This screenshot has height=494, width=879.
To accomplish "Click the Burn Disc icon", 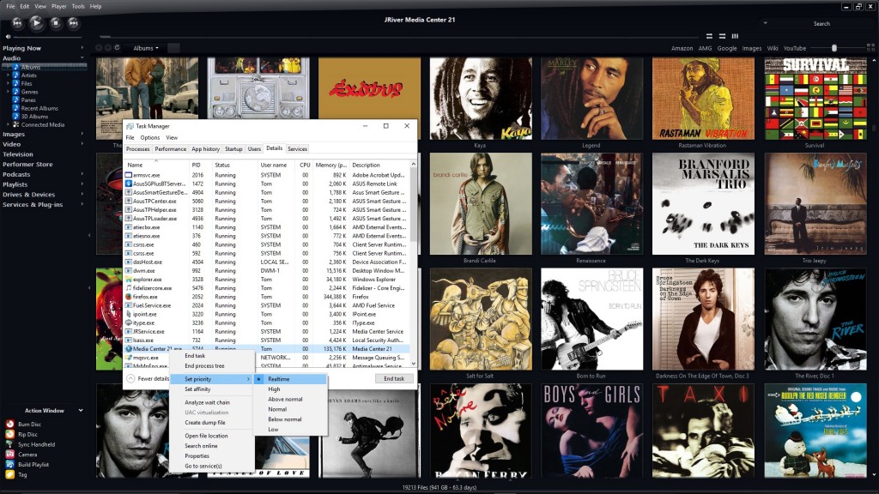I will pyautogui.click(x=9, y=424).
